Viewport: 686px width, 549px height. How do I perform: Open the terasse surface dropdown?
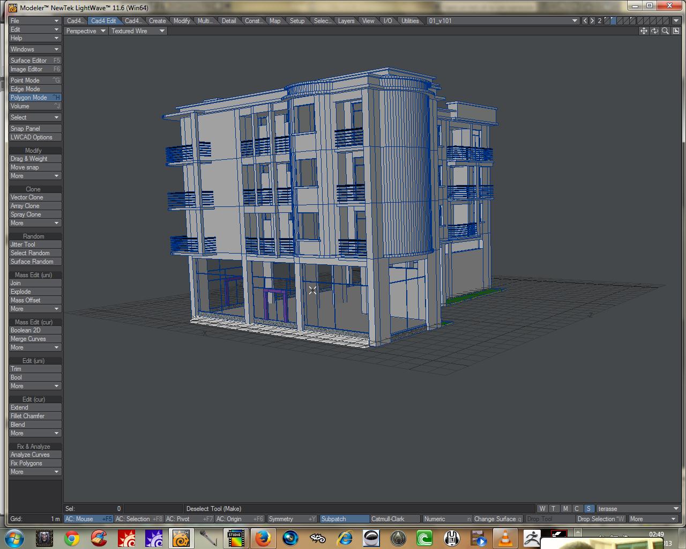[x=638, y=509]
